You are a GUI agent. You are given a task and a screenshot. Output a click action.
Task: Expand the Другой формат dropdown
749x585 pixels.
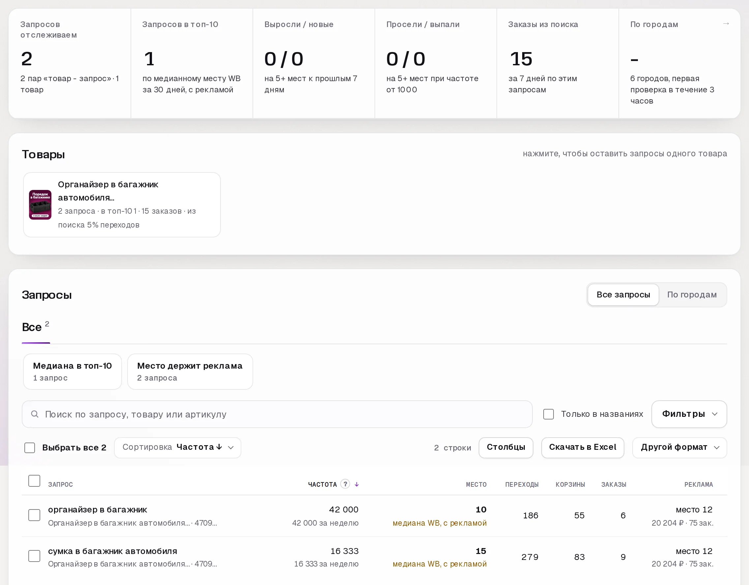tap(679, 447)
